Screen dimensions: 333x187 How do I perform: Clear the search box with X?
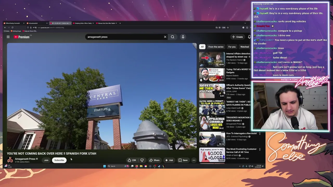click(165, 37)
